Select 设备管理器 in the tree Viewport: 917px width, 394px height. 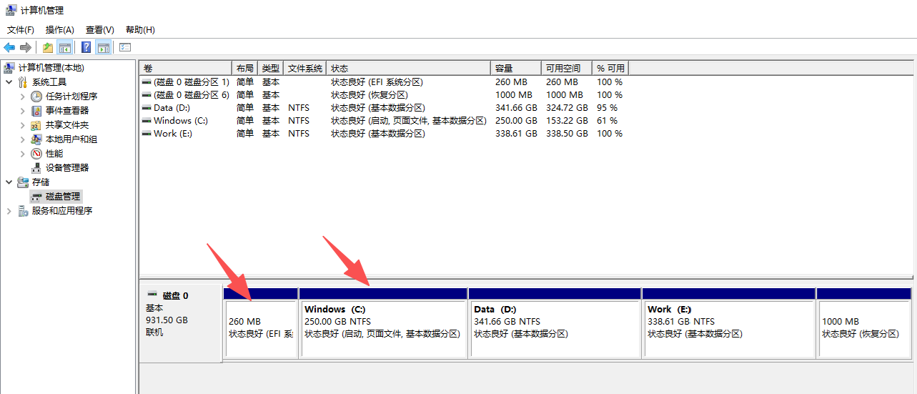coord(67,167)
